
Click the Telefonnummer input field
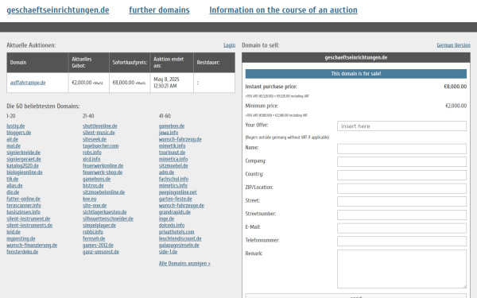[401, 241]
